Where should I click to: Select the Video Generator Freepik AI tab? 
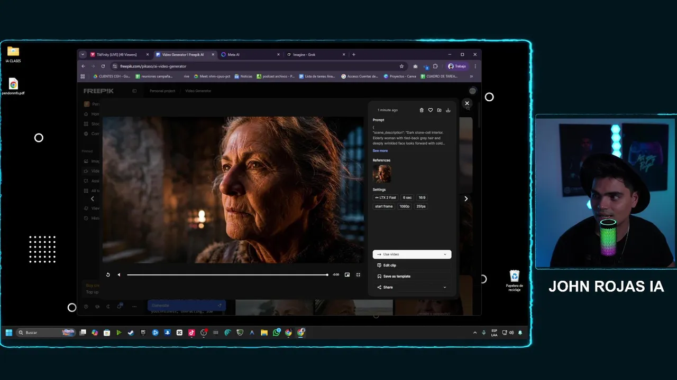[182, 54]
